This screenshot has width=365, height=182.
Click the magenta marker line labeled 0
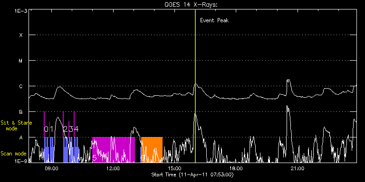pos(44,125)
